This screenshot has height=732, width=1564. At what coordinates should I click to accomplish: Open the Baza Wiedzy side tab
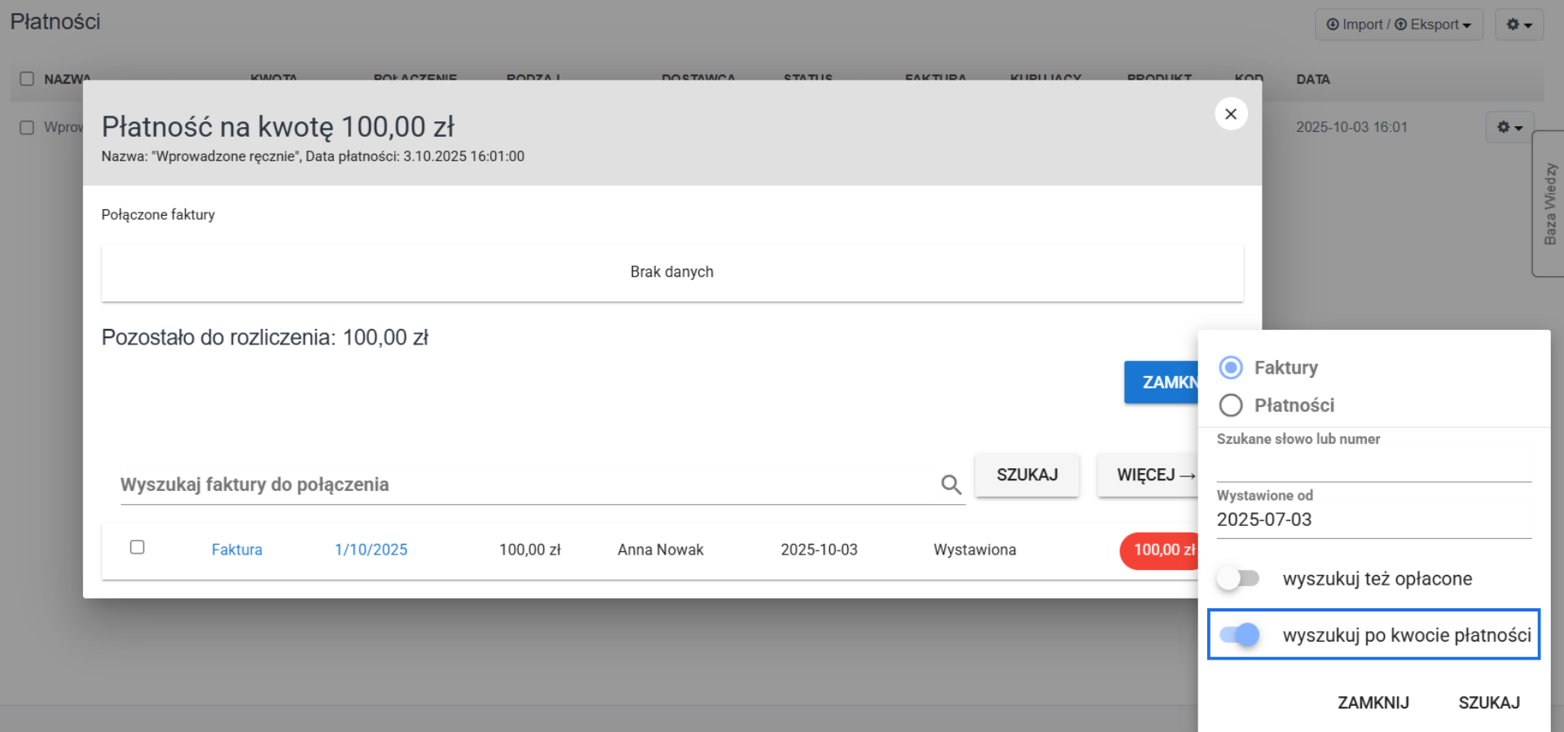click(1549, 204)
